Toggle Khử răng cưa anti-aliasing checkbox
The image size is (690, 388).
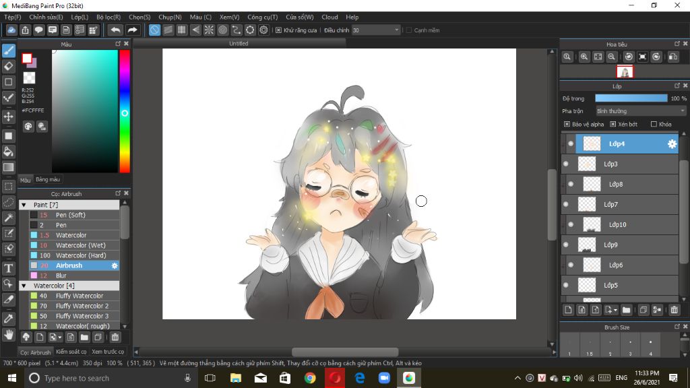coord(278,30)
